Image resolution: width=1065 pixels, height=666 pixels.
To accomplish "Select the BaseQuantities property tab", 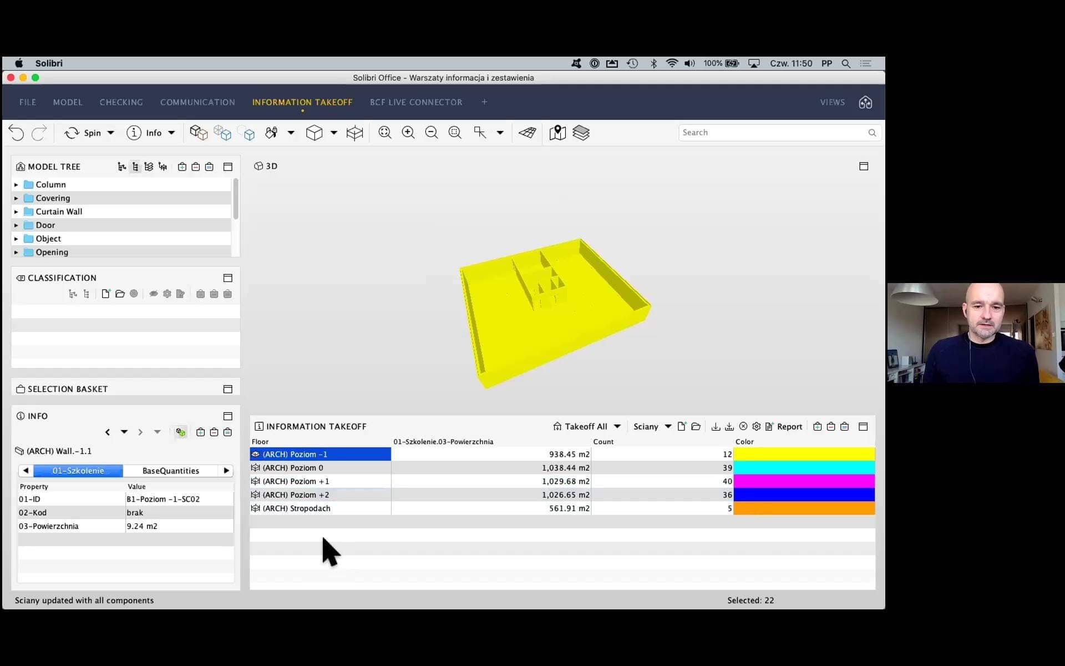I will 171,471.
